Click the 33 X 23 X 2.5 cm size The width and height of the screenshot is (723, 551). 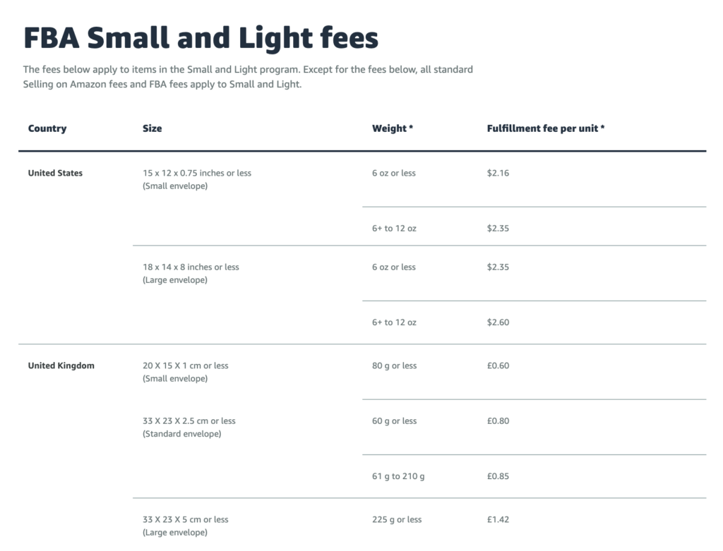pyautogui.click(x=189, y=421)
